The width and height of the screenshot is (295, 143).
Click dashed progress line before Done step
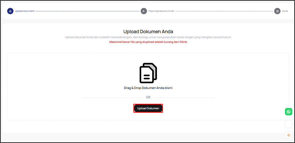(223, 11)
